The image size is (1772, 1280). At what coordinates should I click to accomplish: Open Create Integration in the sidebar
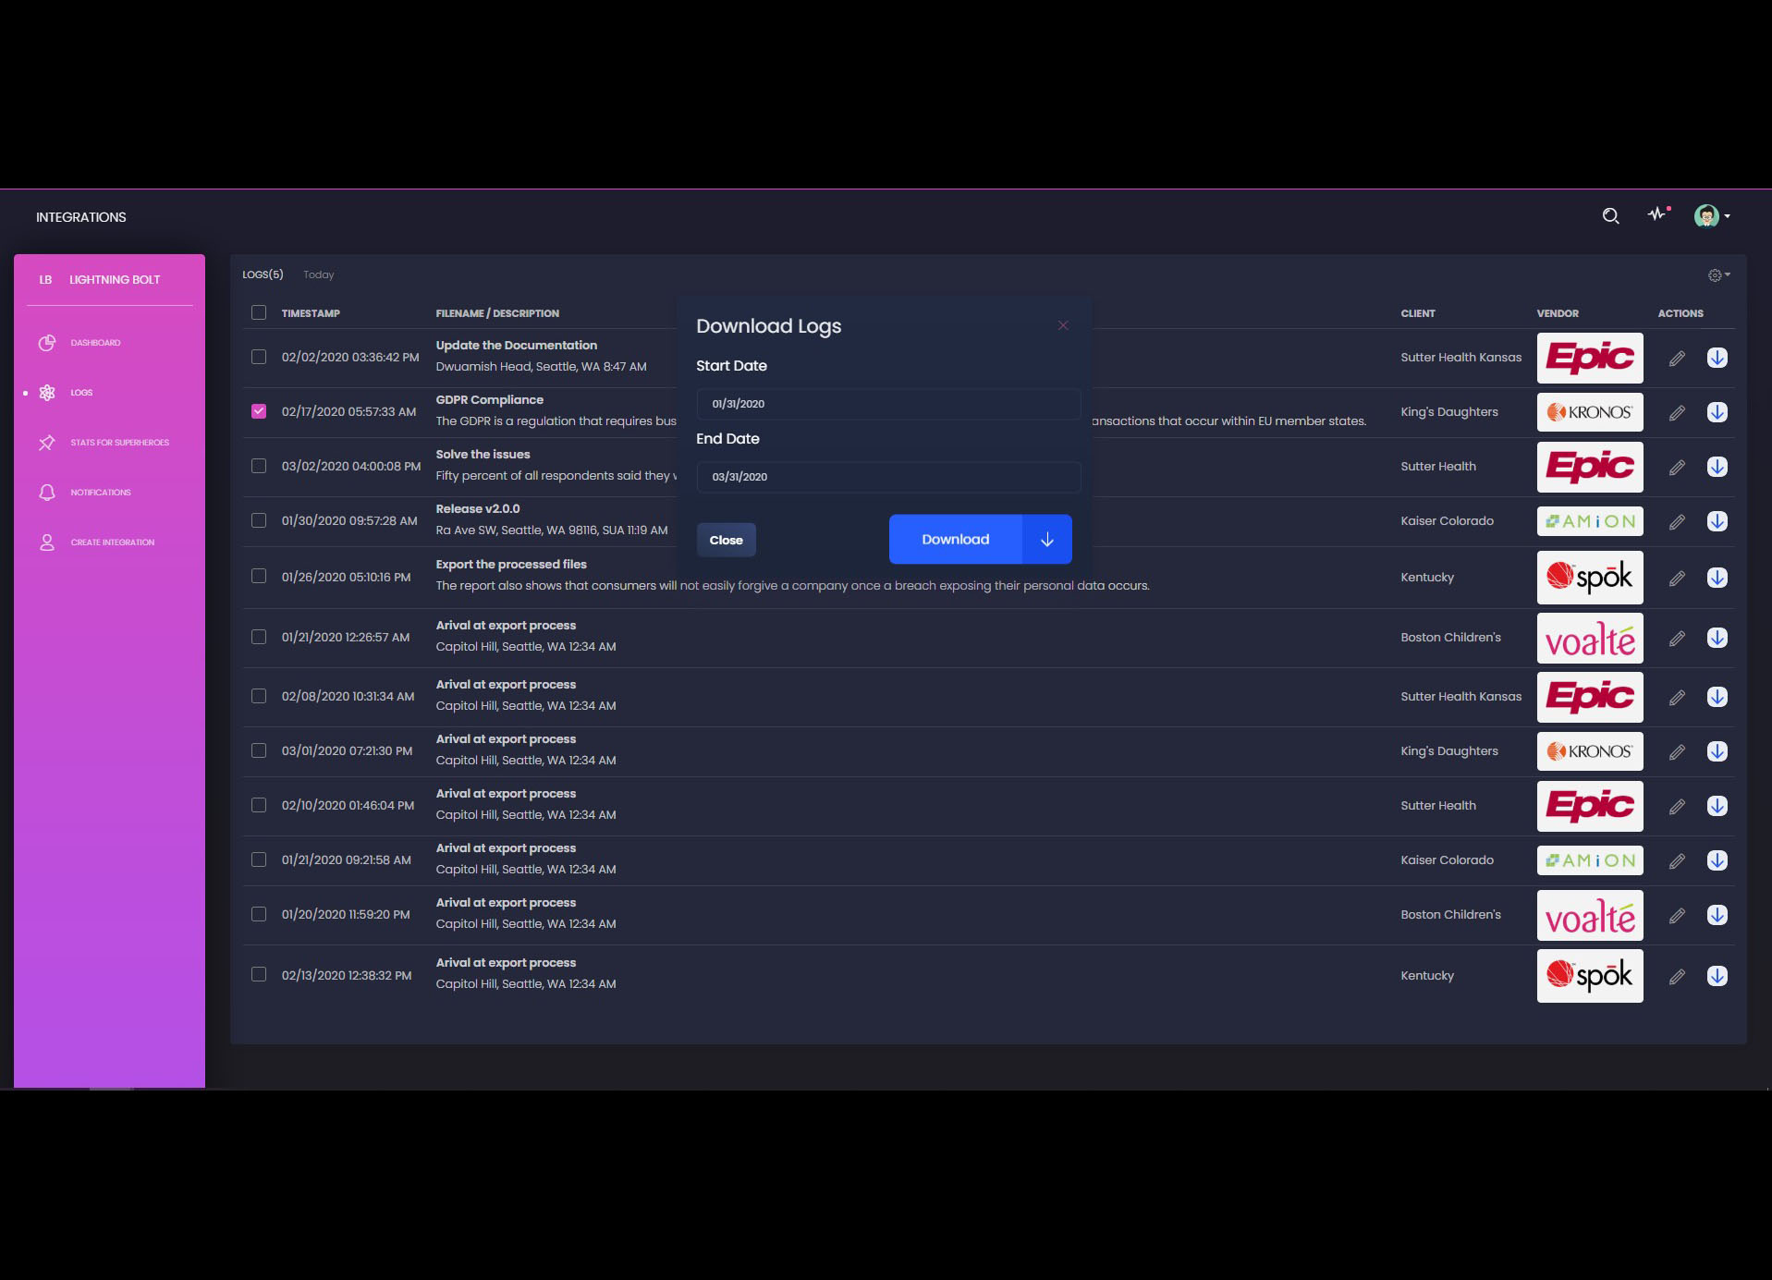point(112,542)
